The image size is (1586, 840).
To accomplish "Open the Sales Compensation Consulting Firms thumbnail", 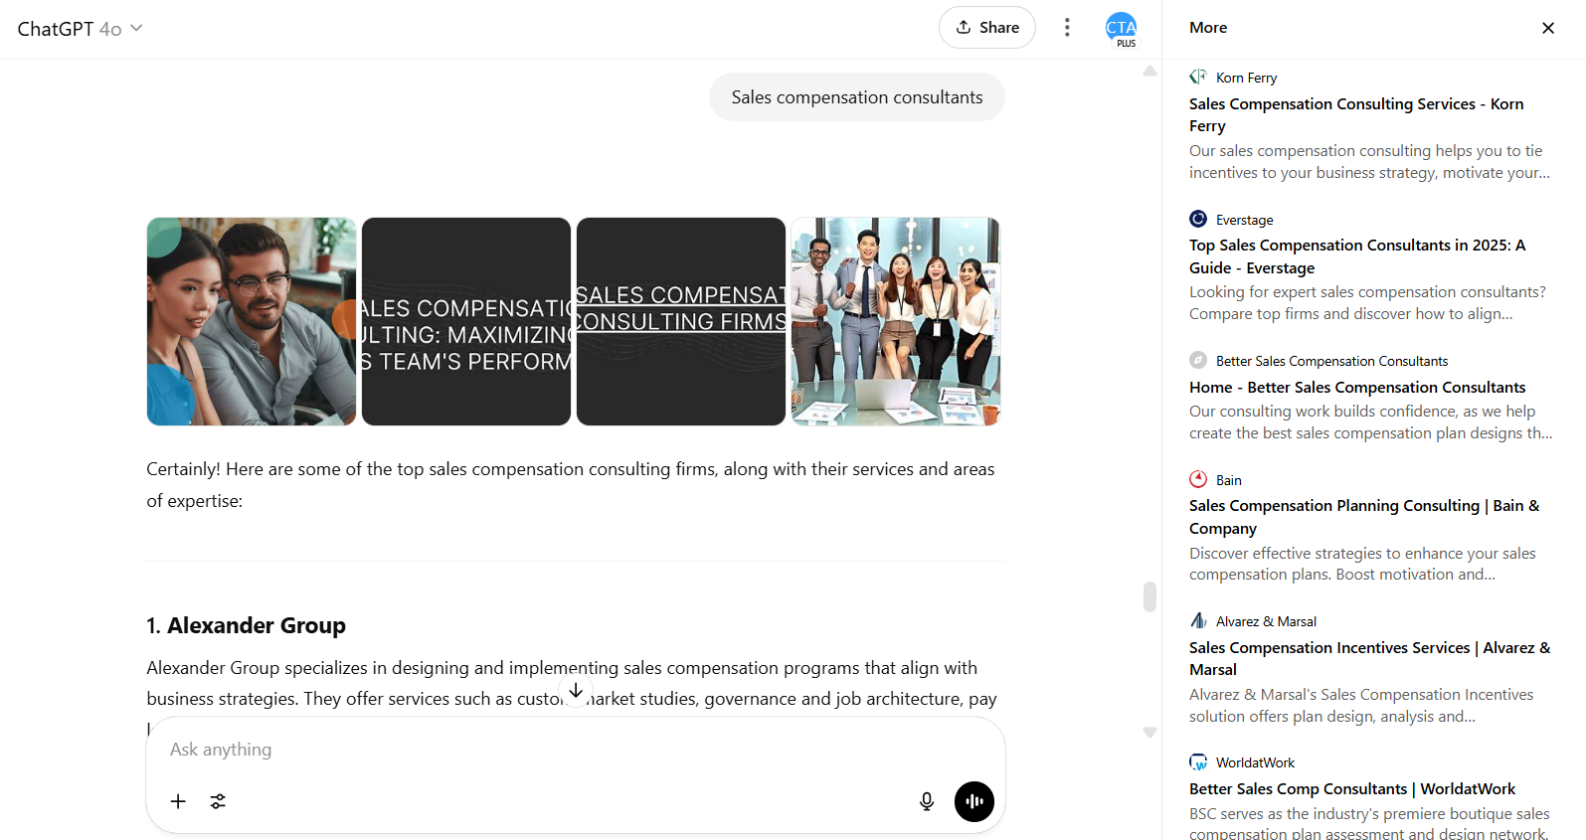I will 681,321.
